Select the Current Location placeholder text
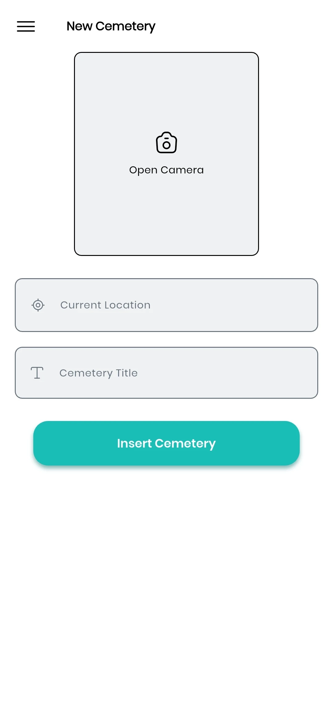Screen dimensions: 333x727 (105, 305)
